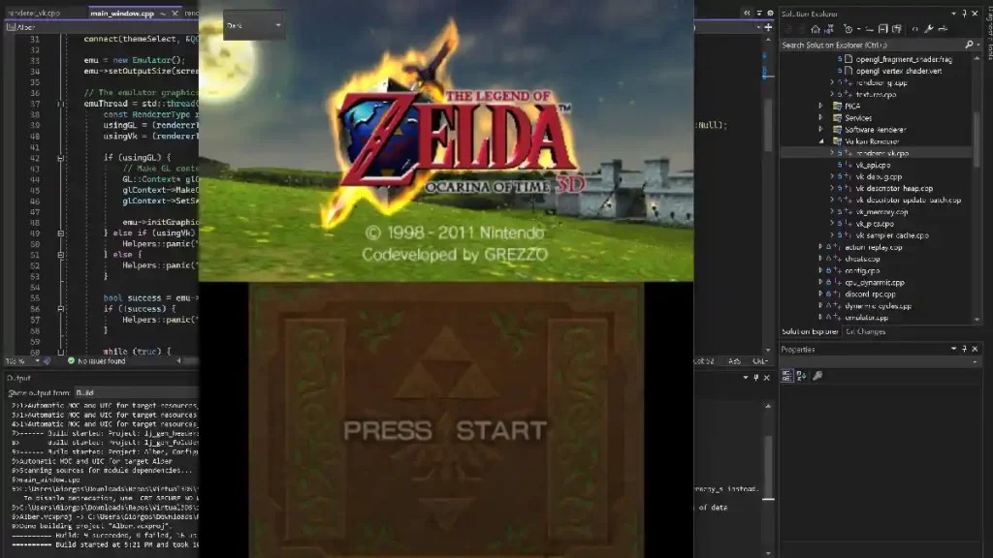The image size is (993, 558).
Task: Click Solution Explorer scroll down arrow
Action: click(x=977, y=320)
